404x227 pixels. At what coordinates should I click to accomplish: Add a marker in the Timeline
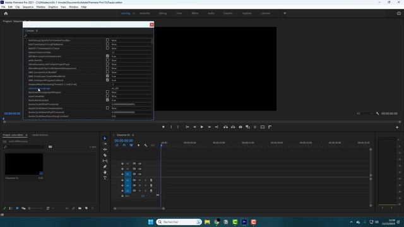pos(138,146)
